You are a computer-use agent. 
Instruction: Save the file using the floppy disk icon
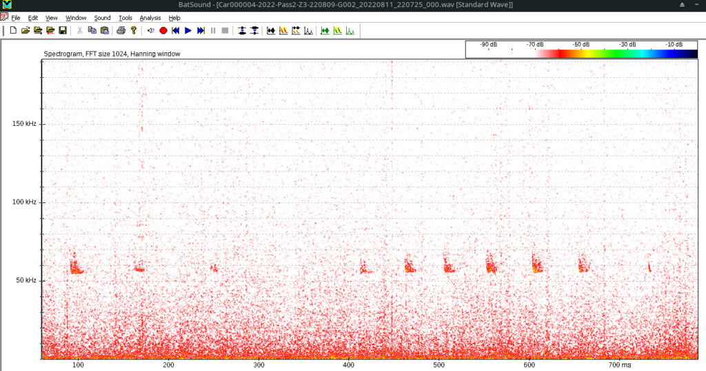[x=63, y=31]
